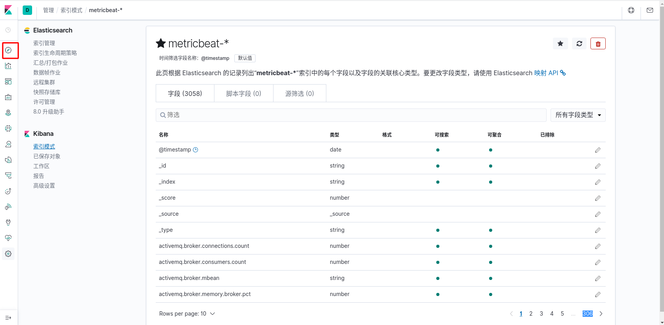Open 高级设置 under Kibana
This screenshot has height=325, width=664.
pyautogui.click(x=44, y=186)
